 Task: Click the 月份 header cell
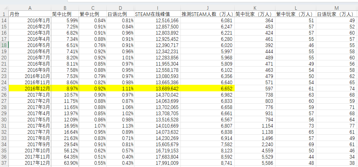point(30,14)
